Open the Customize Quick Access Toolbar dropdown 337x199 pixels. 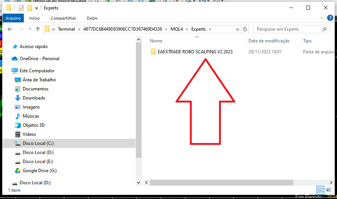tap(36, 8)
